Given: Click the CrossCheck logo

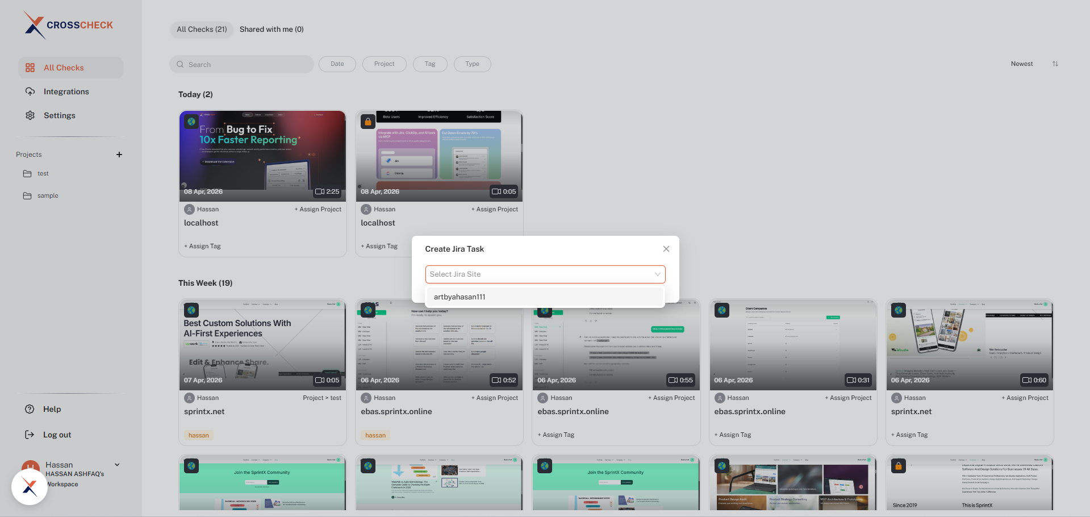Looking at the screenshot, I should coord(68,25).
